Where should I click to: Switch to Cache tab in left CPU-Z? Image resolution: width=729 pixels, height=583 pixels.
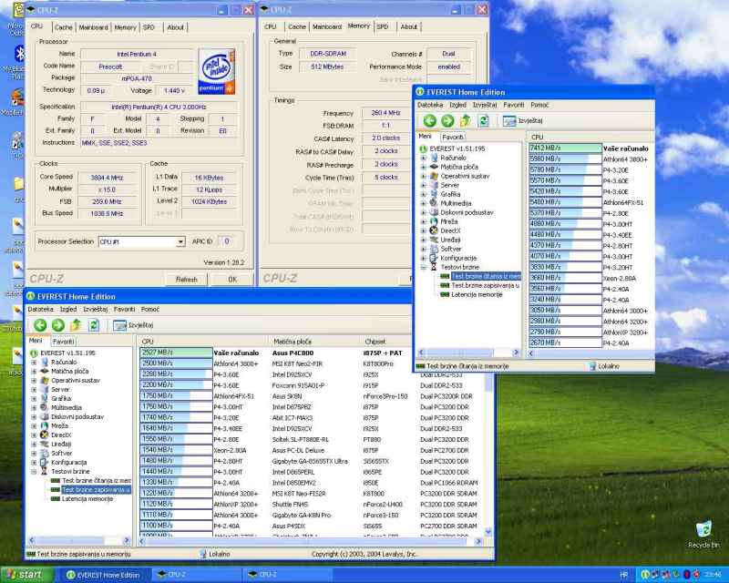pyautogui.click(x=63, y=27)
